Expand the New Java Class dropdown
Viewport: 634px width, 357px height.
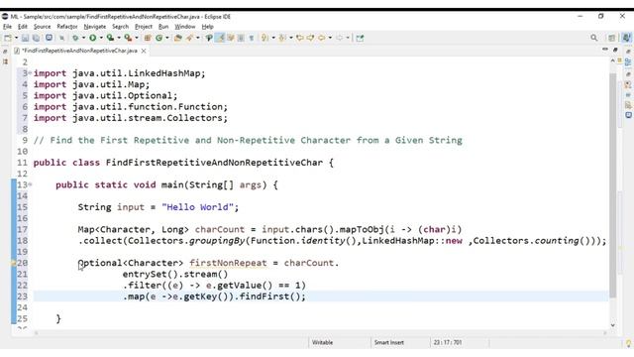tap(167, 38)
